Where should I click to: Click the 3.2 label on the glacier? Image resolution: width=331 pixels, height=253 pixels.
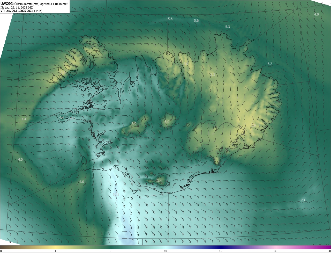(133, 123)
